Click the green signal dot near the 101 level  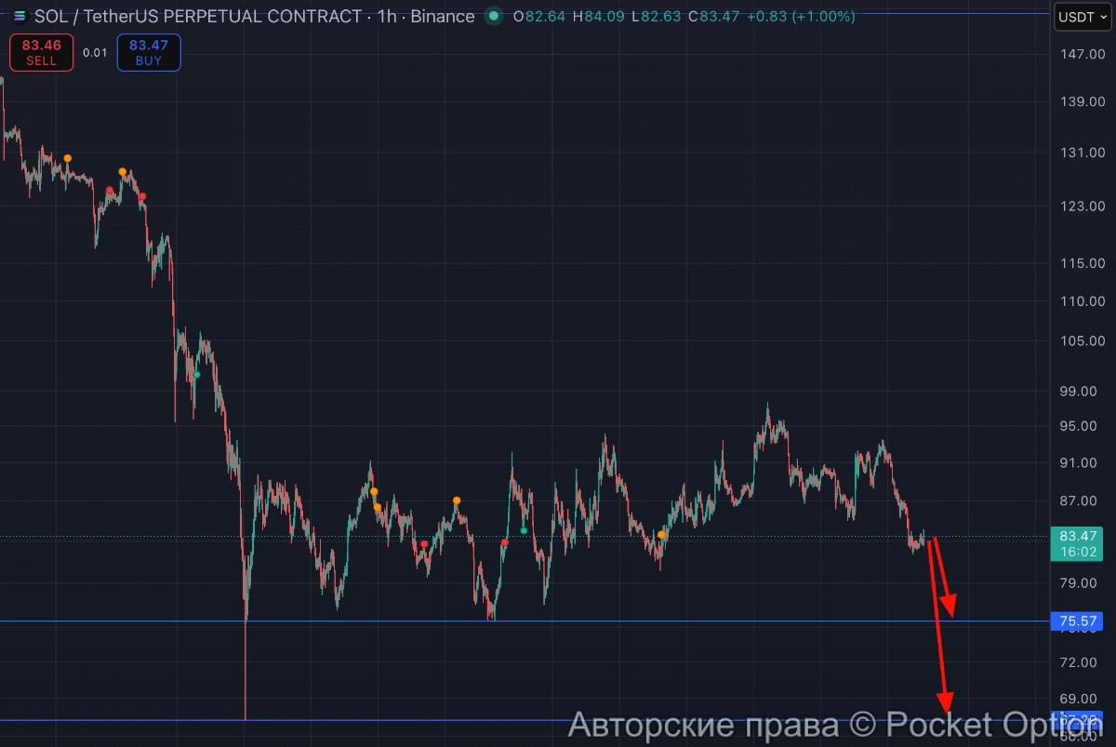click(196, 375)
